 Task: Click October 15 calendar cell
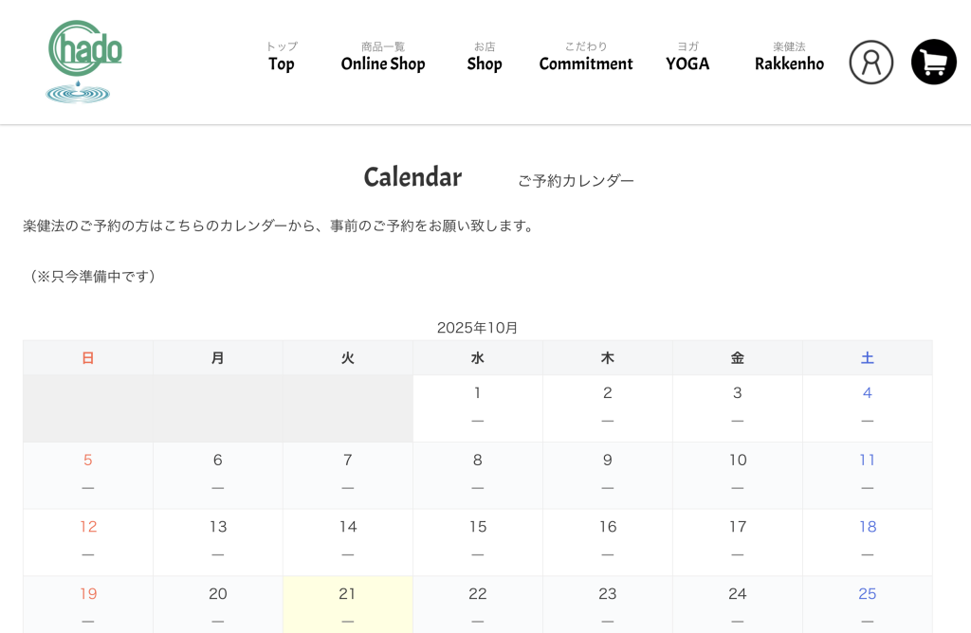point(477,541)
